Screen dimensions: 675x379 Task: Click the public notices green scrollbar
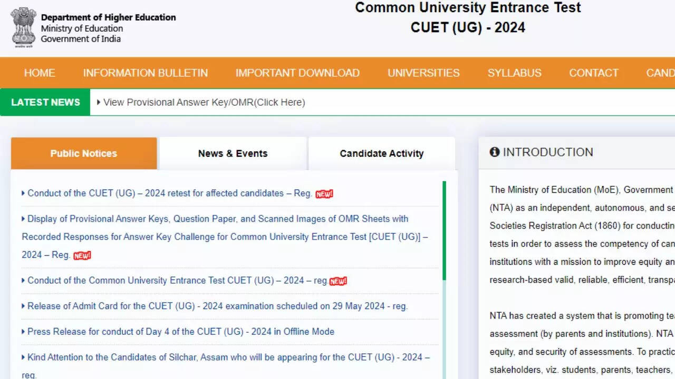coord(444,231)
